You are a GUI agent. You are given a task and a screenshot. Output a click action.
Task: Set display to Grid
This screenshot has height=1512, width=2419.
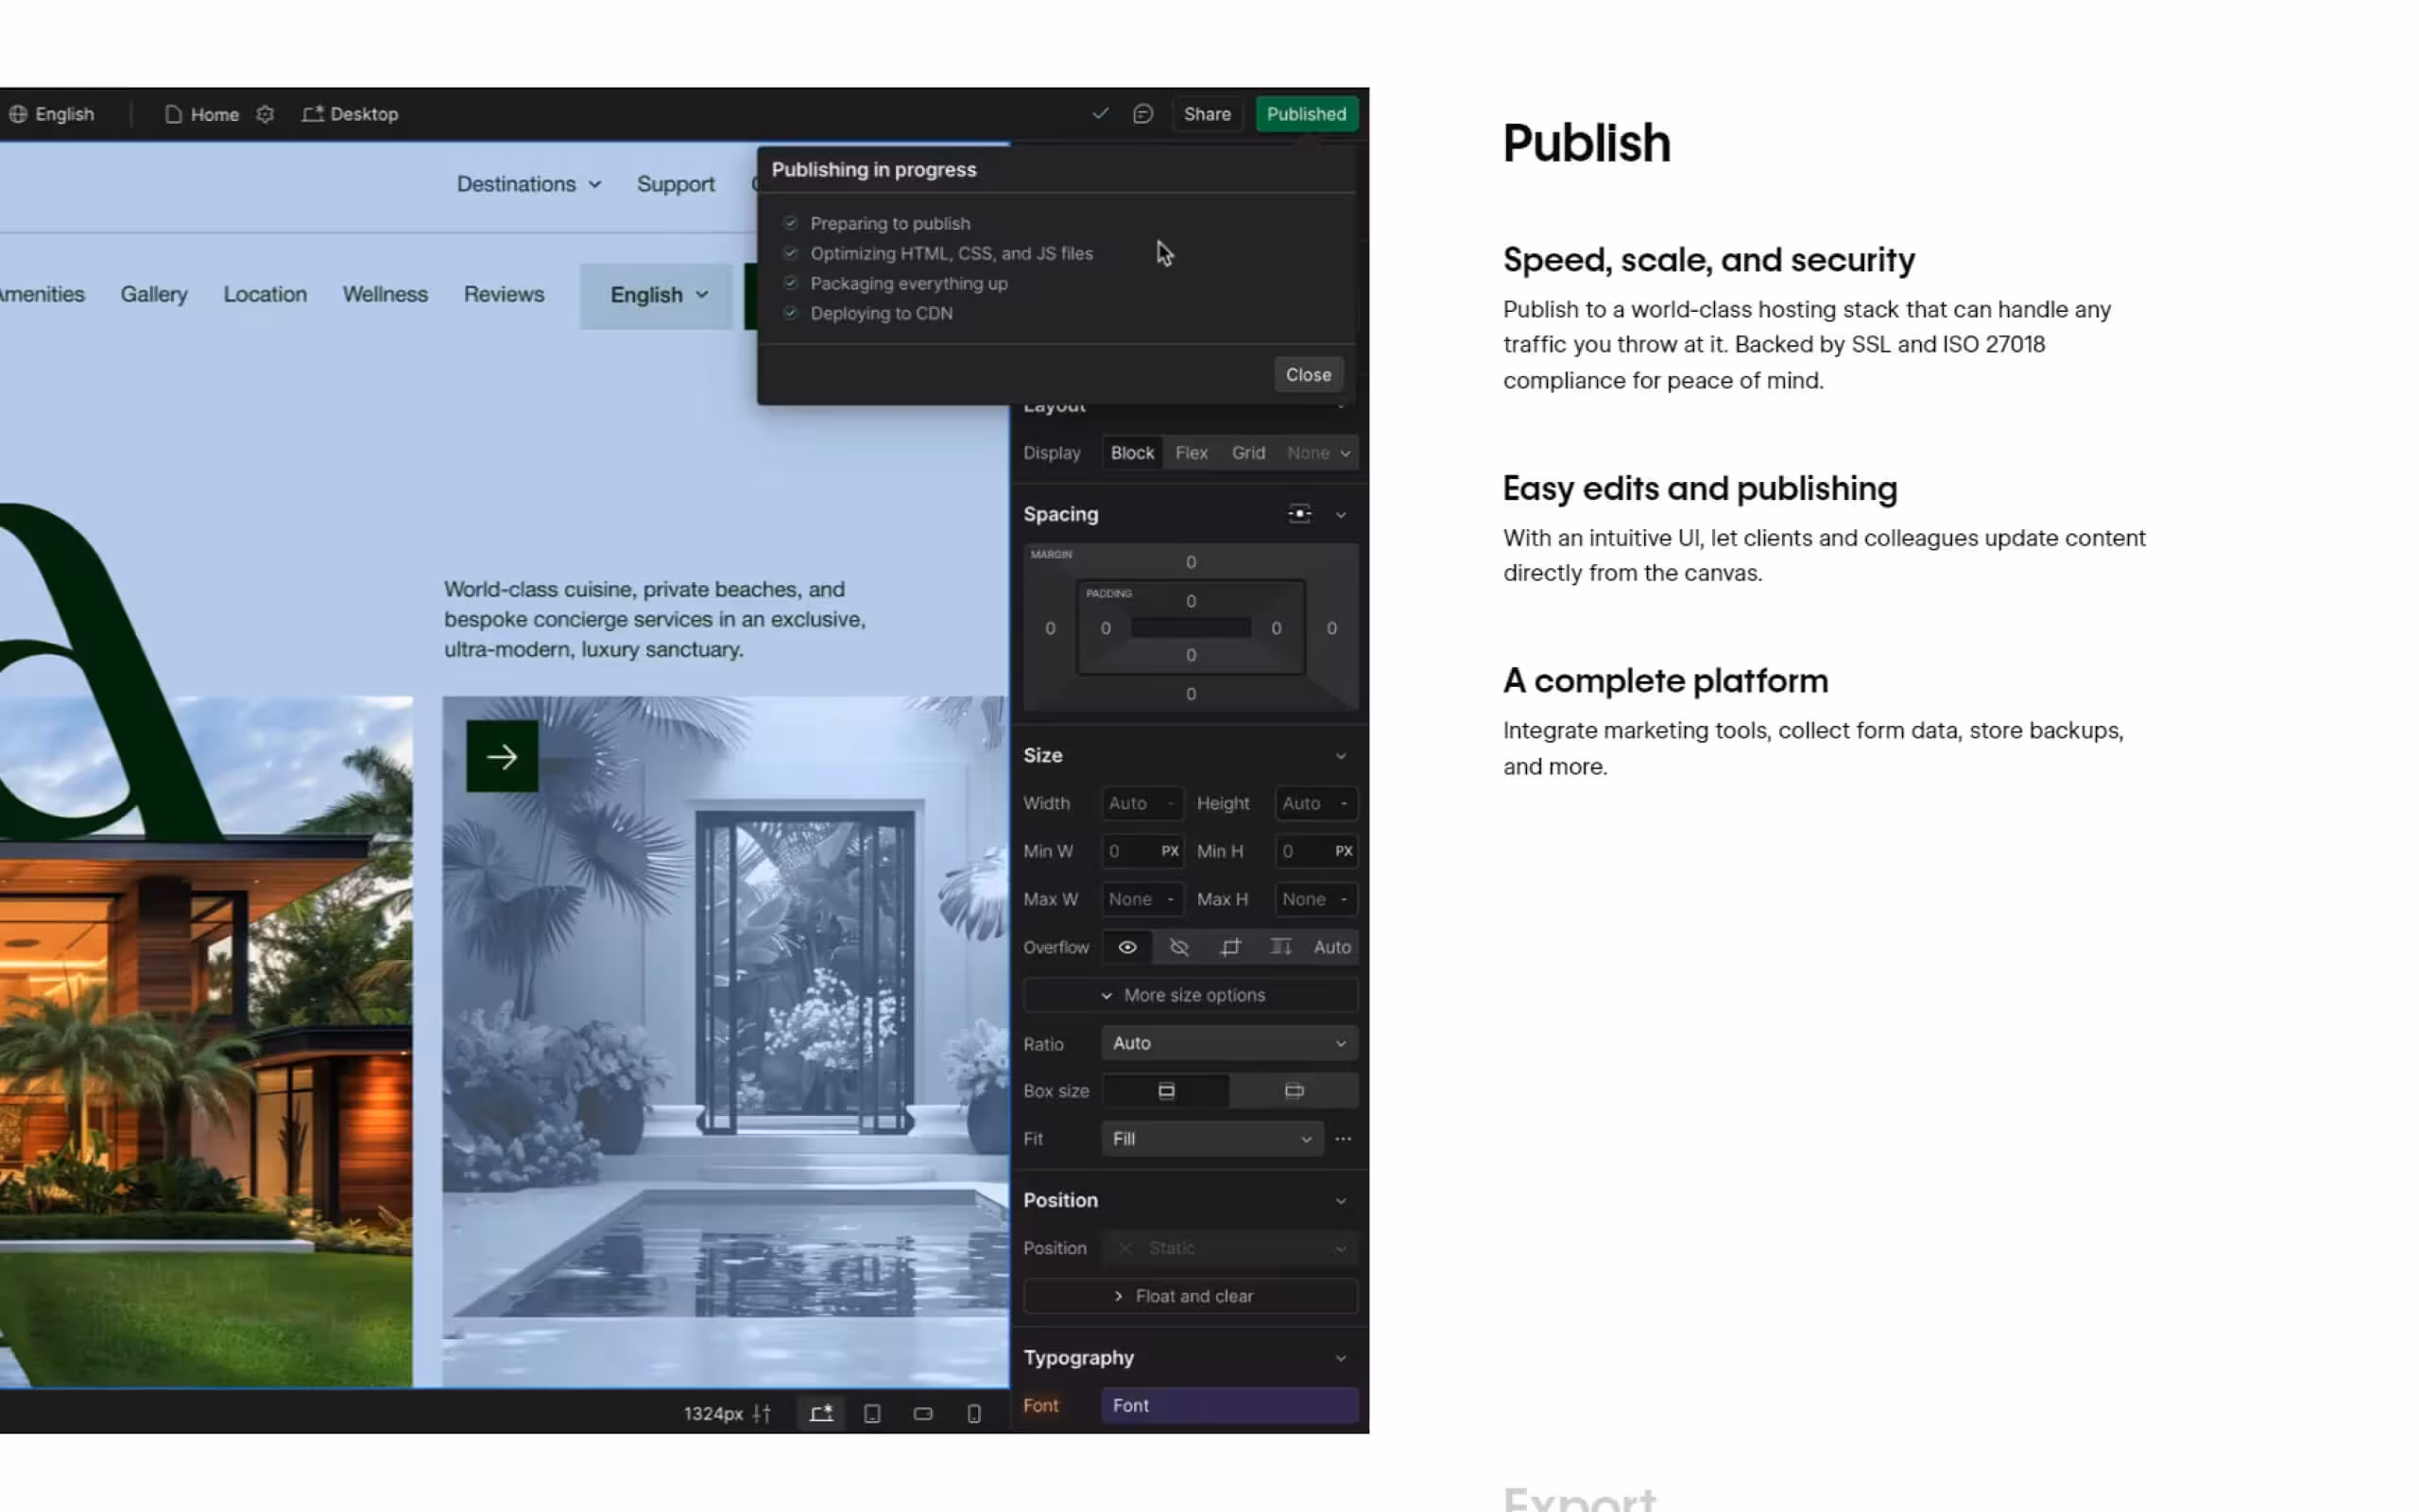1247,453
